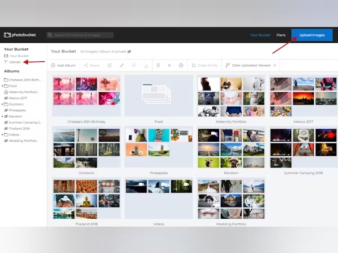Open the Plans menu item

[281, 35]
